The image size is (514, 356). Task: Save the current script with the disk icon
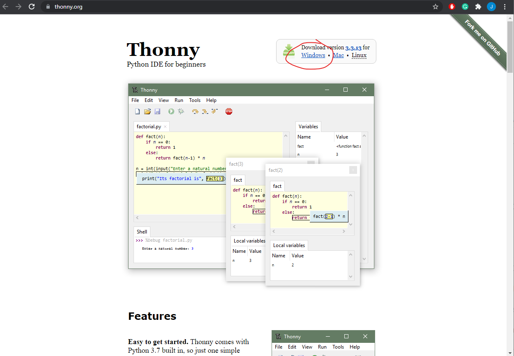pos(157,111)
